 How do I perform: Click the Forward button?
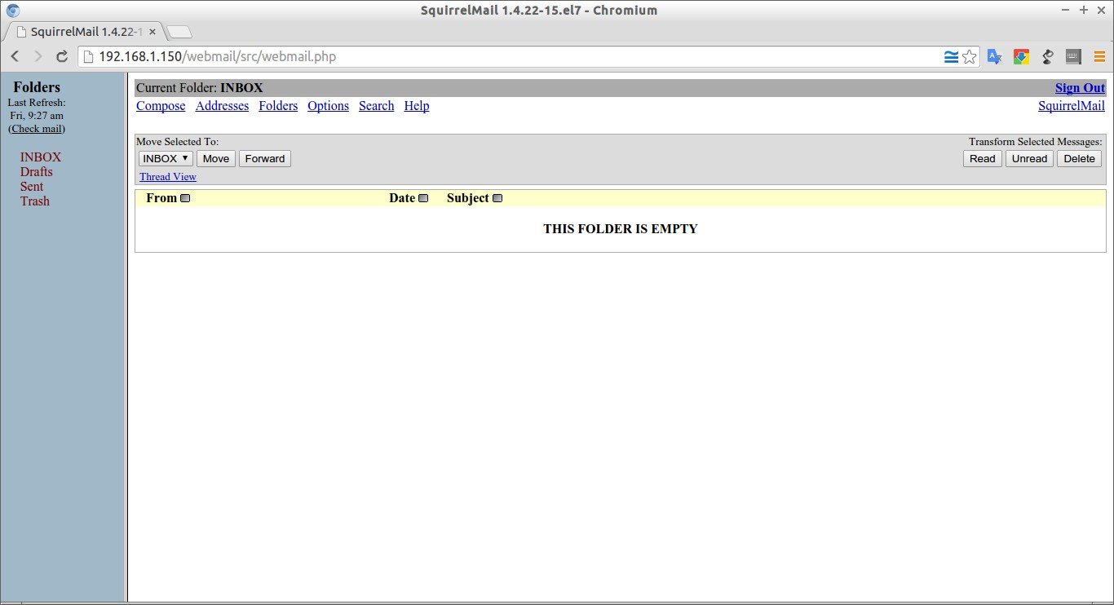tap(265, 158)
